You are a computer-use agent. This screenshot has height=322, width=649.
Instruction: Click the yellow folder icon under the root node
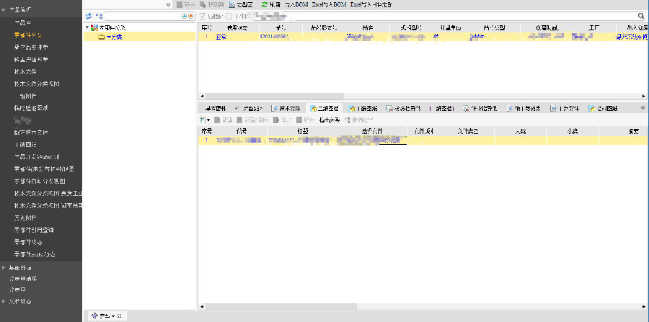[102, 37]
